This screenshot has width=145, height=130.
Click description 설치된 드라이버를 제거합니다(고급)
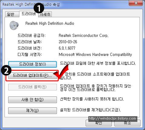click(x=90, y=110)
